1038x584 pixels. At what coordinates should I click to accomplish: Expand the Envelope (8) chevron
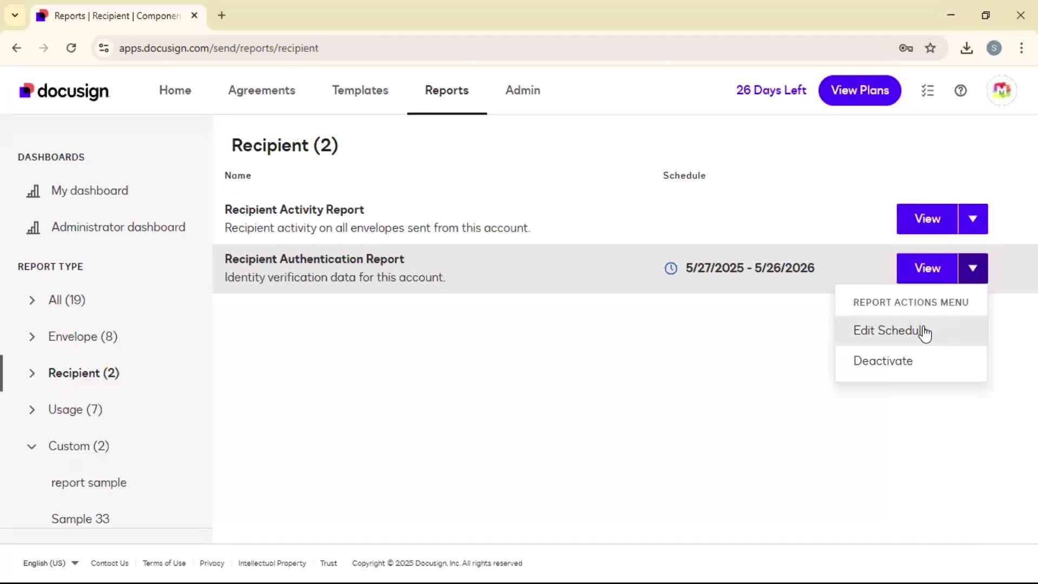(x=32, y=337)
